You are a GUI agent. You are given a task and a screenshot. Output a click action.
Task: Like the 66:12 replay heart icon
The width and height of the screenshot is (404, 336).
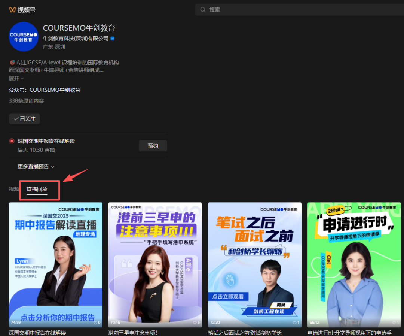pos(394,323)
